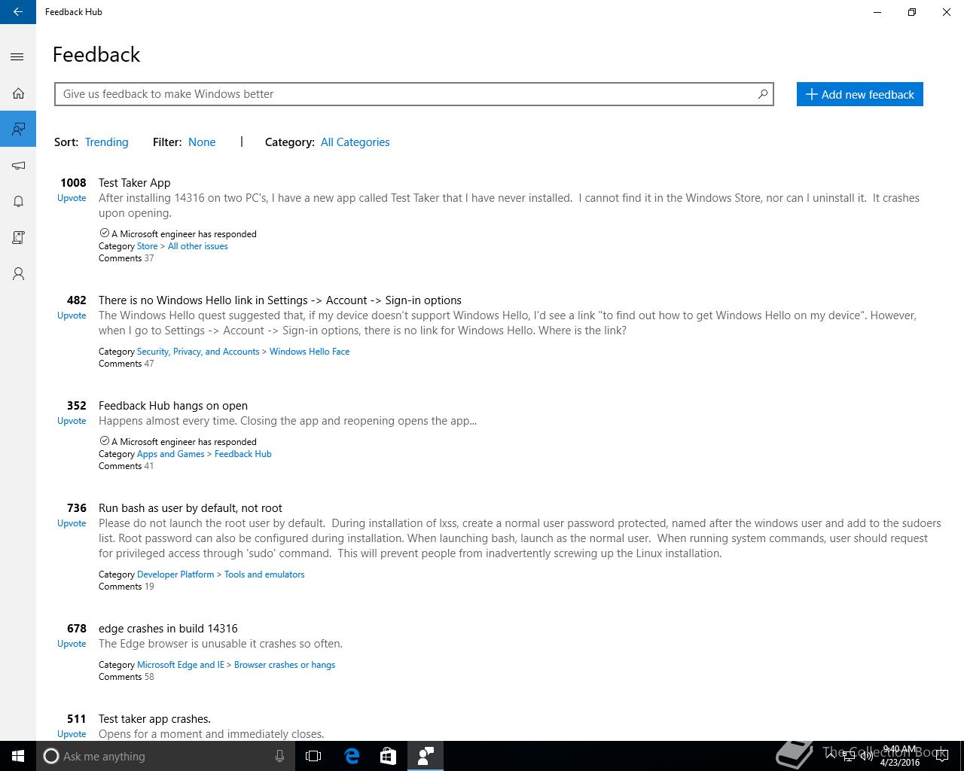
Task: Click the Add new feedback button
Action: point(859,94)
